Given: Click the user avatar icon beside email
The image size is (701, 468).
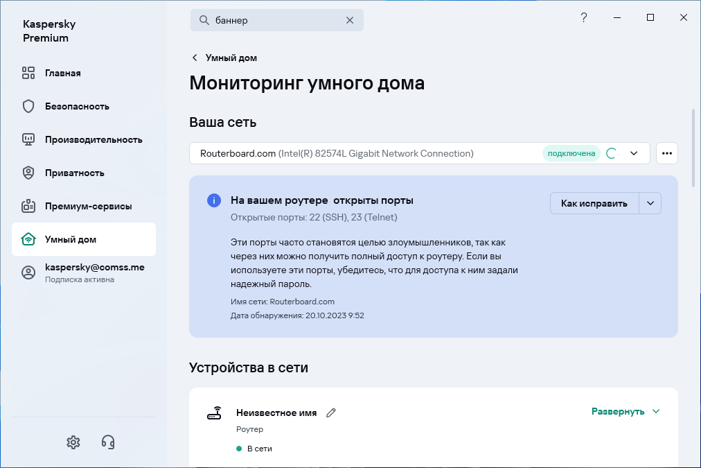Looking at the screenshot, I should coord(28,272).
